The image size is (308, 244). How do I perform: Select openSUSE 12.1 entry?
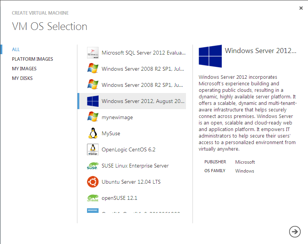click(132, 198)
